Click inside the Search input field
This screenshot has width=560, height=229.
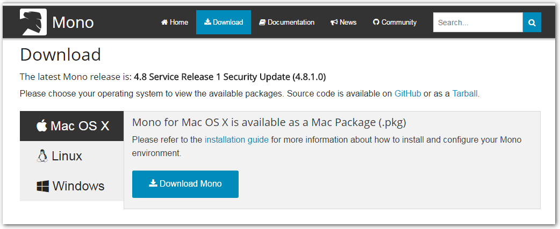[x=478, y=23]
